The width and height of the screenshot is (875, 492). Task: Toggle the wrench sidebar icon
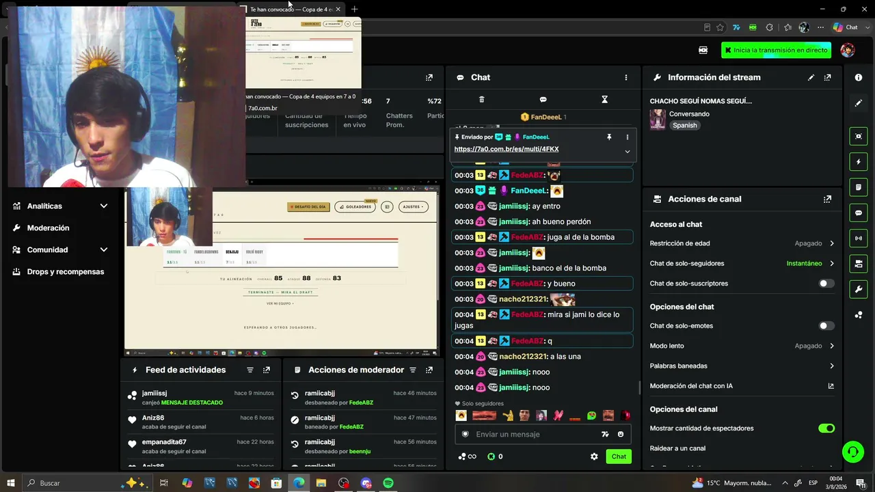[x=859, y=289]
